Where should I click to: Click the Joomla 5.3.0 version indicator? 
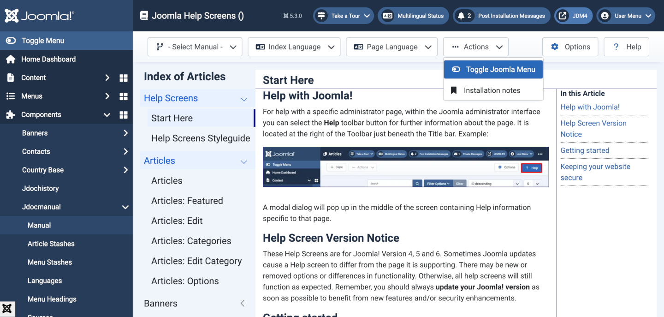(293, 16)
